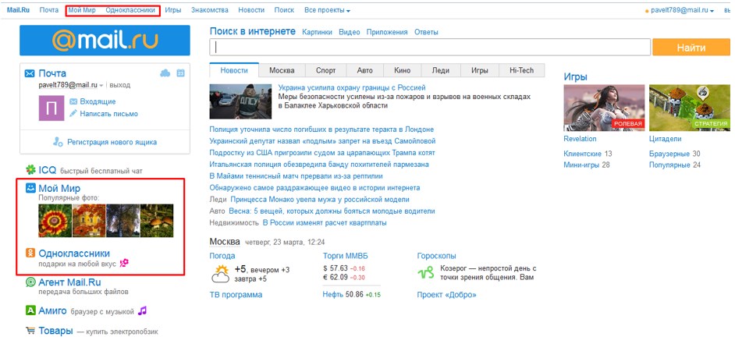The height and width of the screenshot is (344, 735).
Task: Switch to the Hi-Tech tab
Action: tap(522, 70)
